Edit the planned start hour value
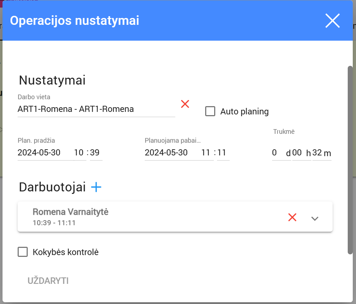The image size is (356, 304). point(79,153)
